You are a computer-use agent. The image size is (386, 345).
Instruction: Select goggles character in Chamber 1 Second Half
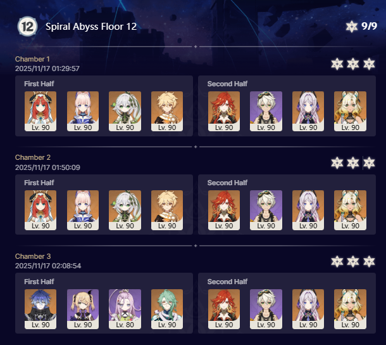pyautogui.click(x=266, y=111)
